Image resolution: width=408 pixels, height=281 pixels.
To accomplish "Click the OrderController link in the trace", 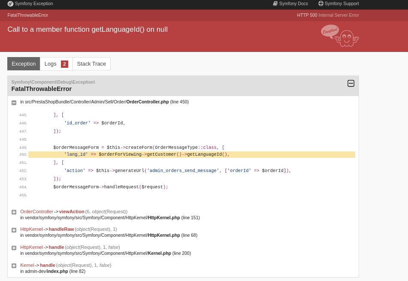I will (x=36, y=212).
